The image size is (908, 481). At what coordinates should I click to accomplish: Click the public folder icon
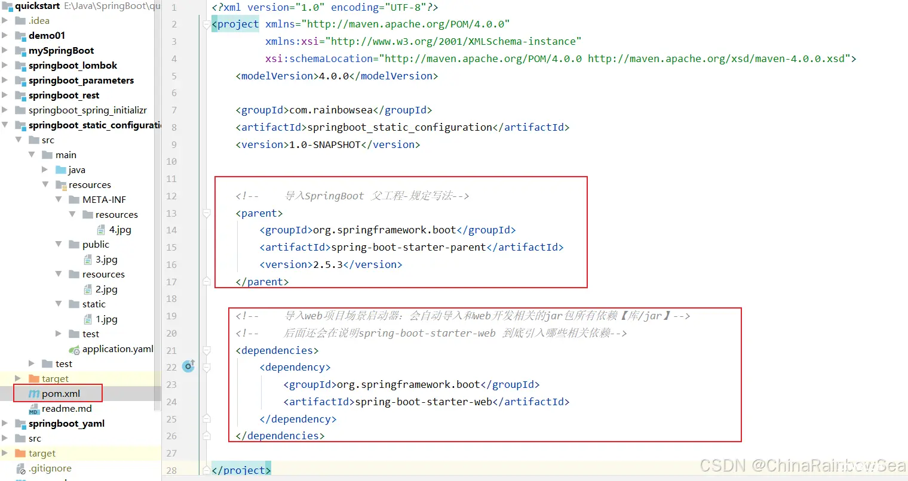(x=74, y=245)
